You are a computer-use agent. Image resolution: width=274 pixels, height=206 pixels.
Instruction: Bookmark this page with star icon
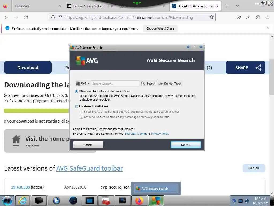(x=211, y=17)
